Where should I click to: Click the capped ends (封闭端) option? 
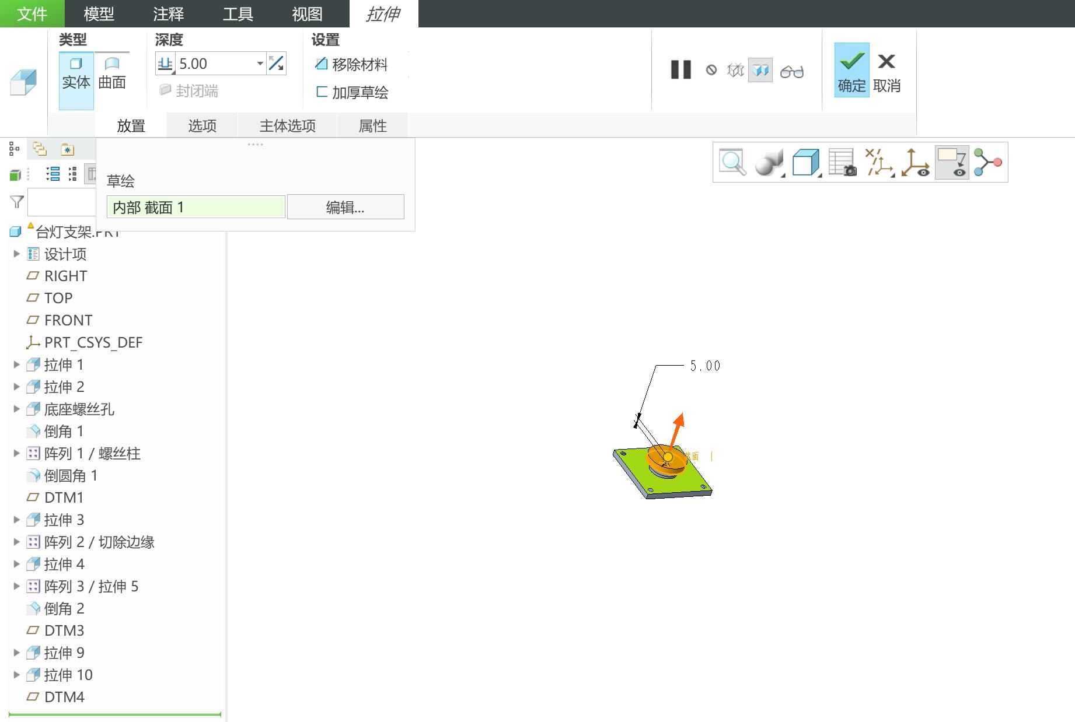189,90
